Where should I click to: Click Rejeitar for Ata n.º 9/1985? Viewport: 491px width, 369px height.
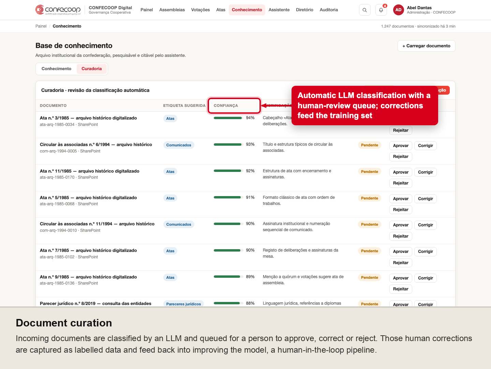point(401,289)
